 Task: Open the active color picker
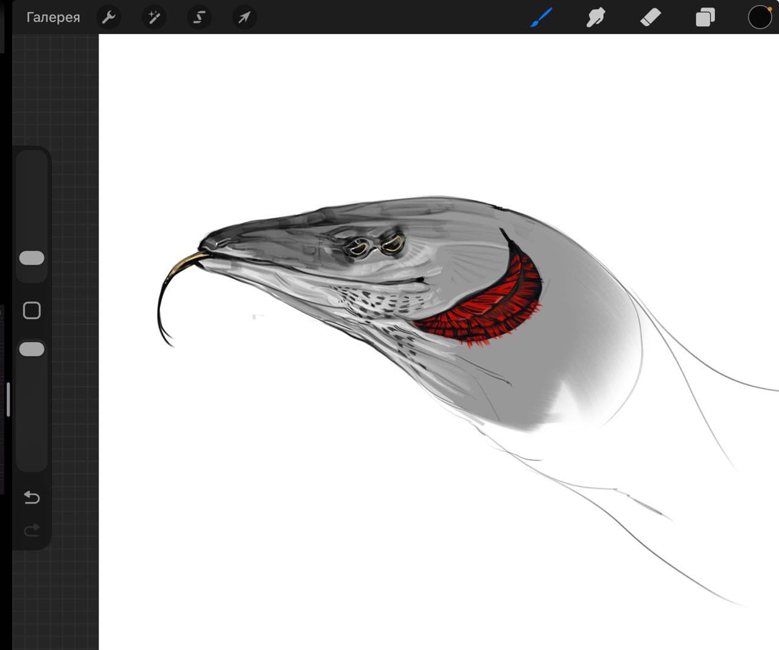(760, 17)
